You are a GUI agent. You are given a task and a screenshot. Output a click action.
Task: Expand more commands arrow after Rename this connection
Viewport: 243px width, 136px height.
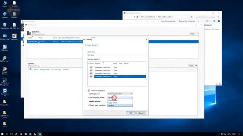(x=199, y=21)
